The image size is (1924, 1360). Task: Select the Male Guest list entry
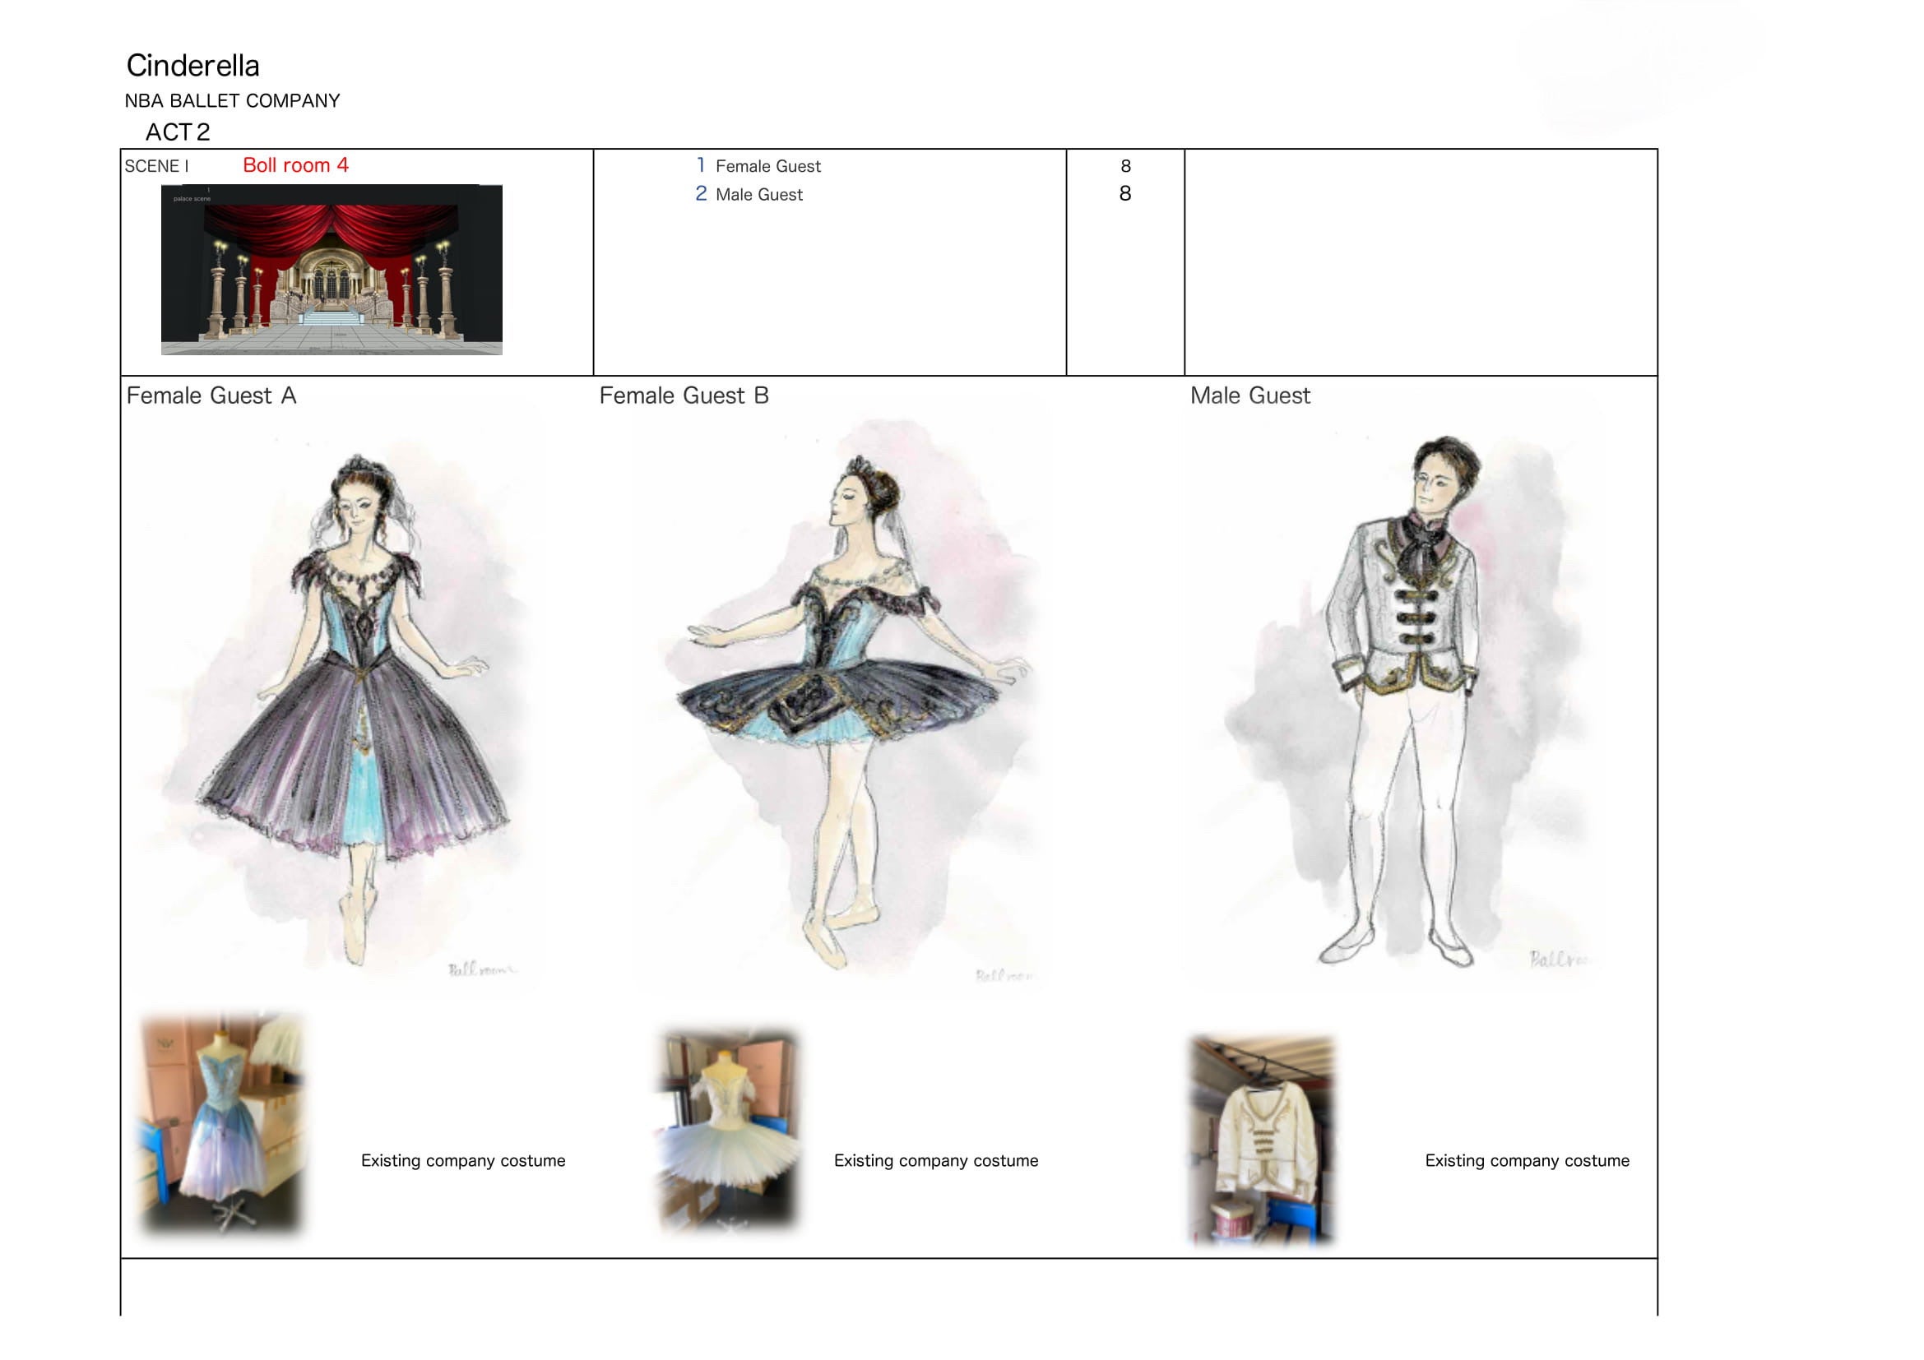click(x=758, y=194)
